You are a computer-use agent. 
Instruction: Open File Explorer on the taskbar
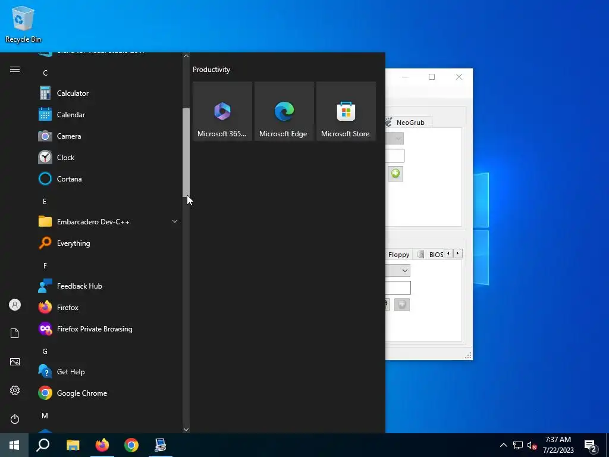[x=73, y=445]
